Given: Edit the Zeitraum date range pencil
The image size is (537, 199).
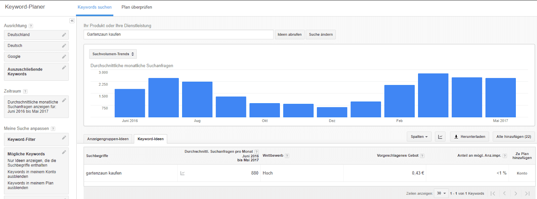Looking at the screenshot, I should [64, 100].
